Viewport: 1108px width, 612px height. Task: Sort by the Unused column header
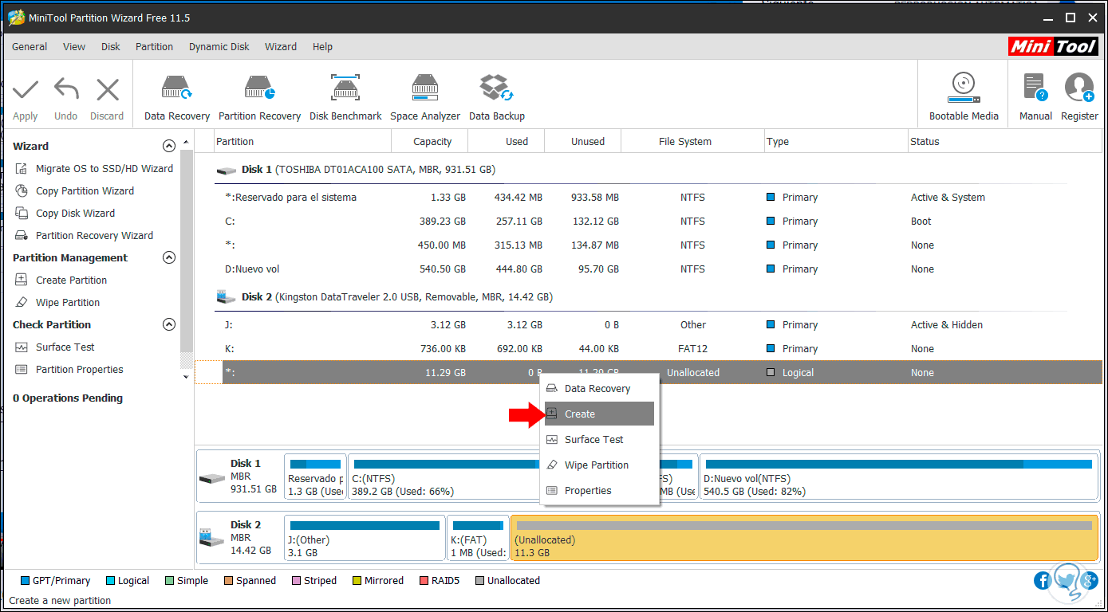[582, 142]
